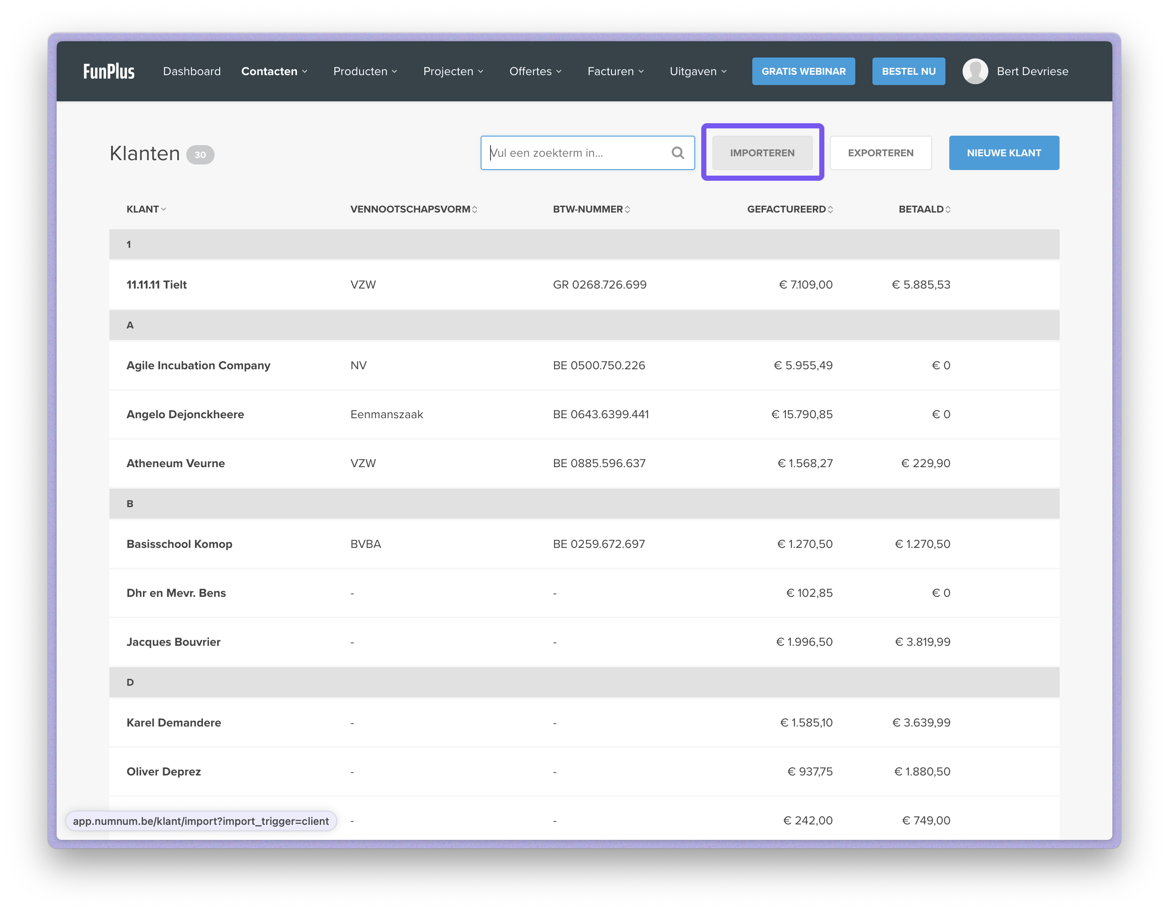Click the search magnifier icon

pyautogui.click(x=678, y=153)
